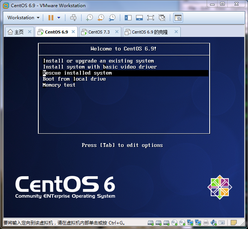The height and width of the screenshot is (229, 248).
Task: Take a snapshot of this virtual machine
Action: pyautogui.click(x=89, y=18)
